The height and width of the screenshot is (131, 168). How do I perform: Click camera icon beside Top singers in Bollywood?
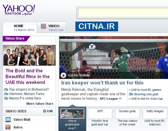coord(6,89)
